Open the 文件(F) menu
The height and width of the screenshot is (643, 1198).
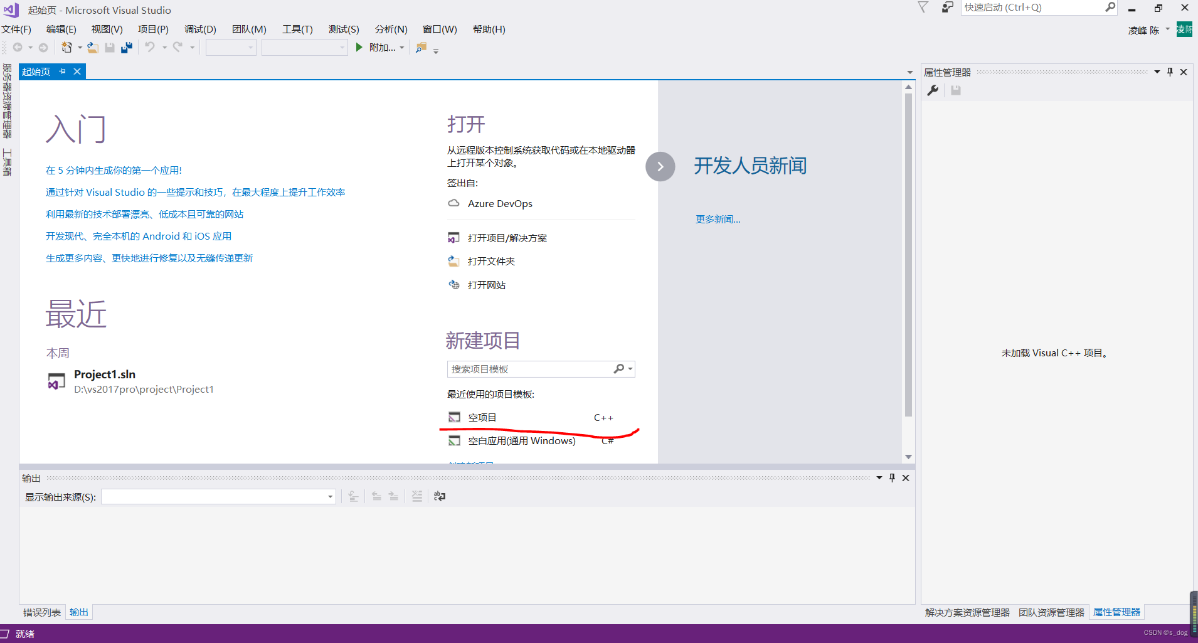tap(16, 29)
